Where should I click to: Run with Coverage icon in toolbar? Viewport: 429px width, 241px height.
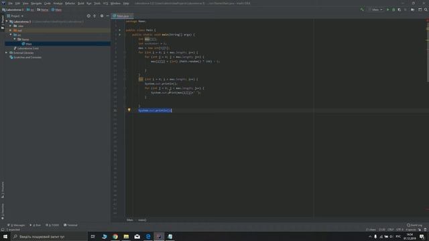pos(400,9)
